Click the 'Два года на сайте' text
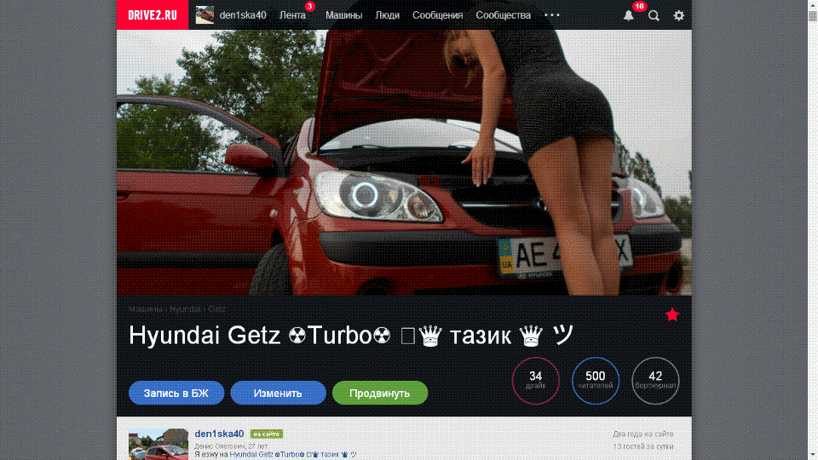This screenshot has height=460, width=818. pyautogui.click(x=642, y=434)
